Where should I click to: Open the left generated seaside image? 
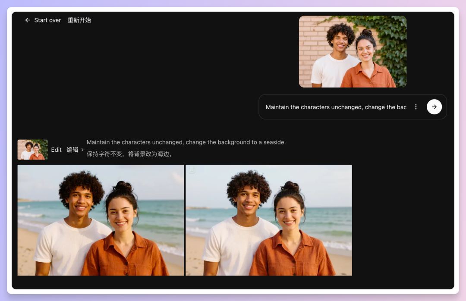[x=101, y=220]
